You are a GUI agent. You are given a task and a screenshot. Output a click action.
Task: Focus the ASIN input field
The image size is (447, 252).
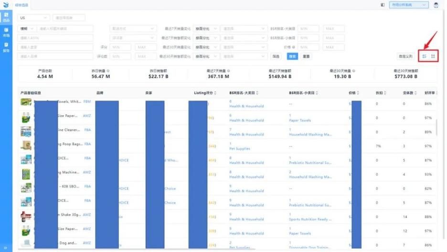pyautogui.click(x=55, y=38)
